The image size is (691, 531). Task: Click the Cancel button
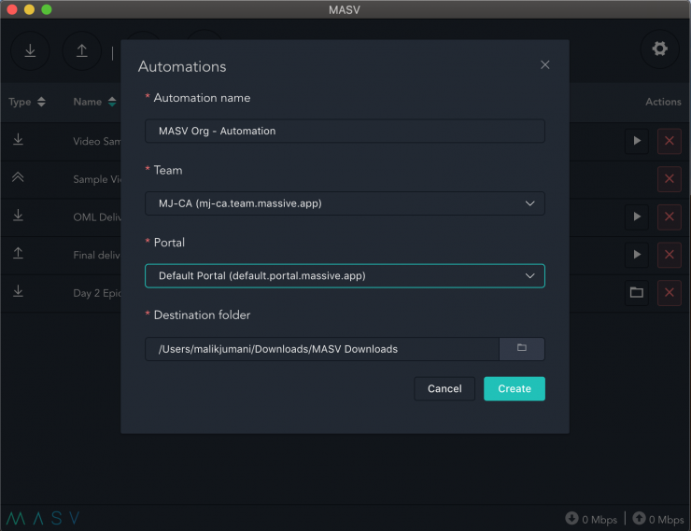[x=444, y=389]
